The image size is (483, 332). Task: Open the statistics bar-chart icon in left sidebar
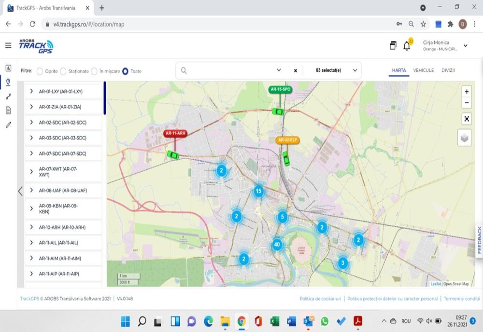click(x=7, y=69)
